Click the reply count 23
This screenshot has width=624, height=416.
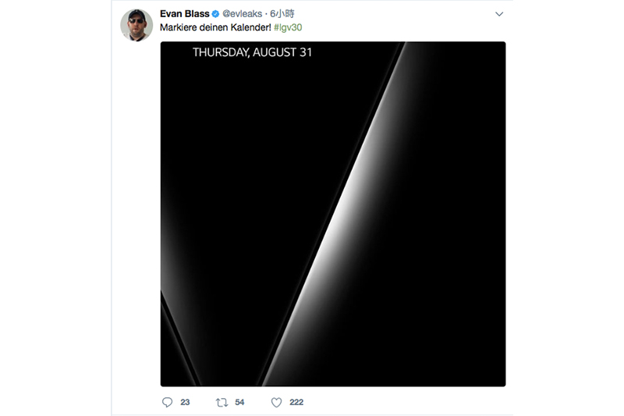[185, 402]
